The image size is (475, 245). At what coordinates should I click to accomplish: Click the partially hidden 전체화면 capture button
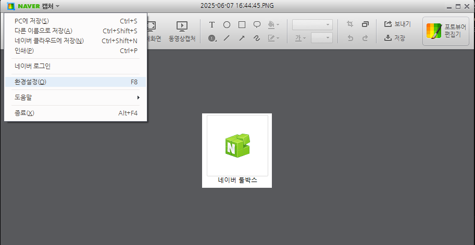coord(155,31)
